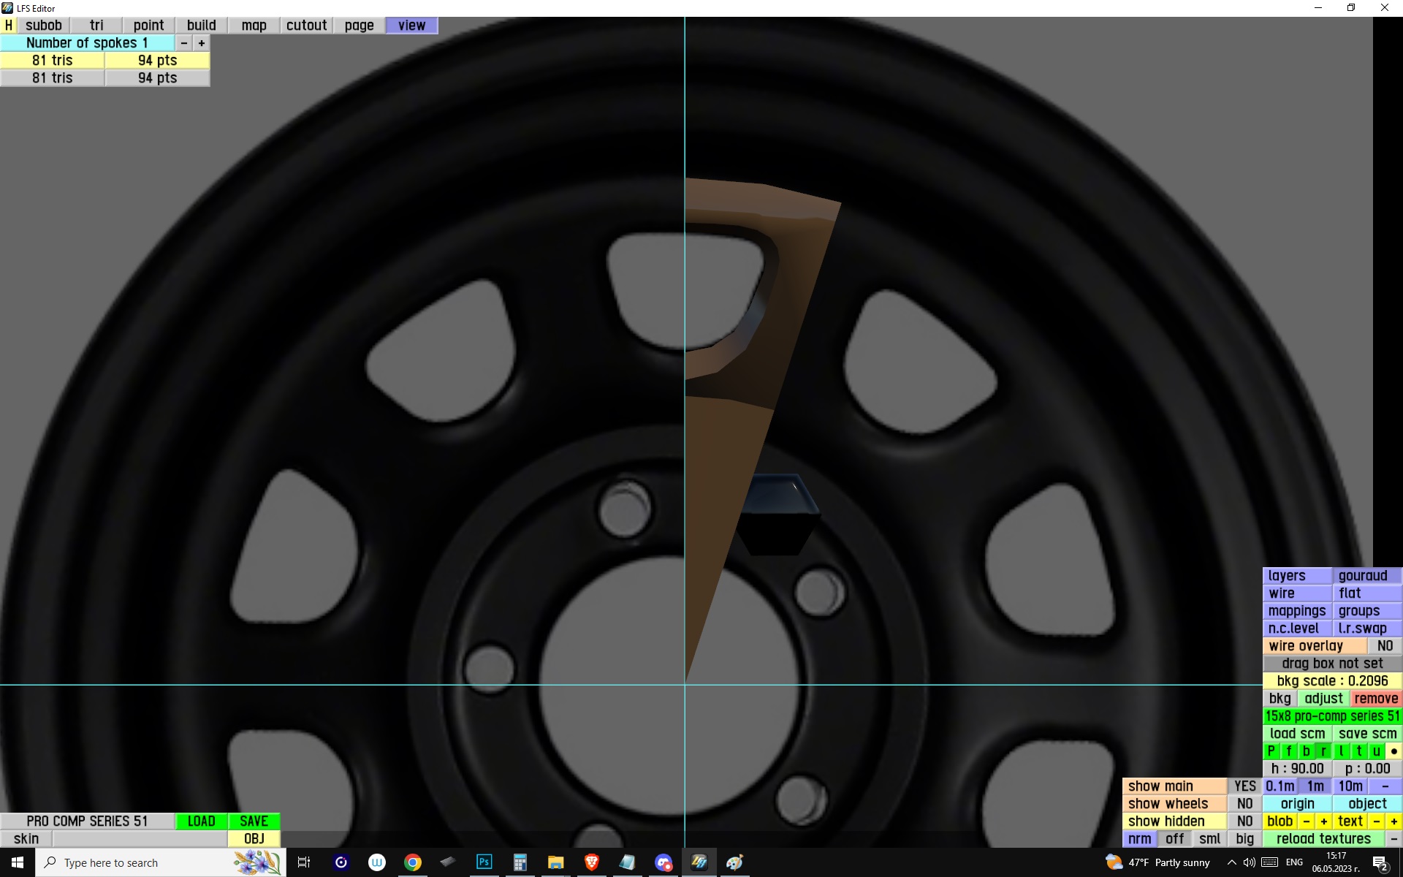Select the perspective 'P' view button

[1271, 751]
